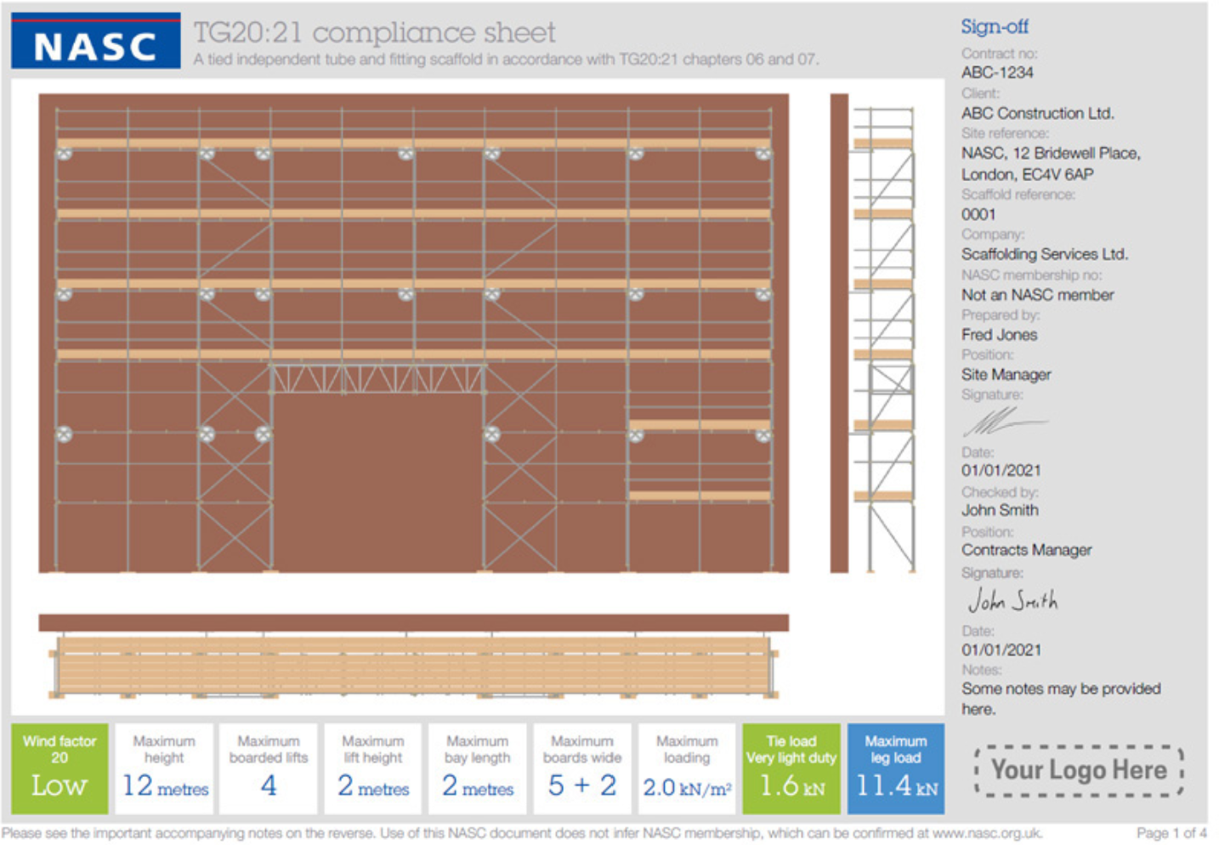Click the Maximum lift height tile
The image size is (1219, 845).
point(373,768)
